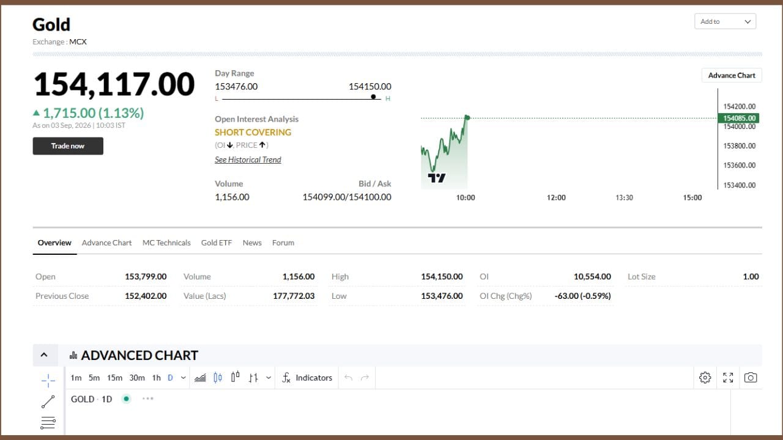The height and width of the screenshot is (440, 783).
Task: Click the Trade now button
Action: [x=68, y=146]
